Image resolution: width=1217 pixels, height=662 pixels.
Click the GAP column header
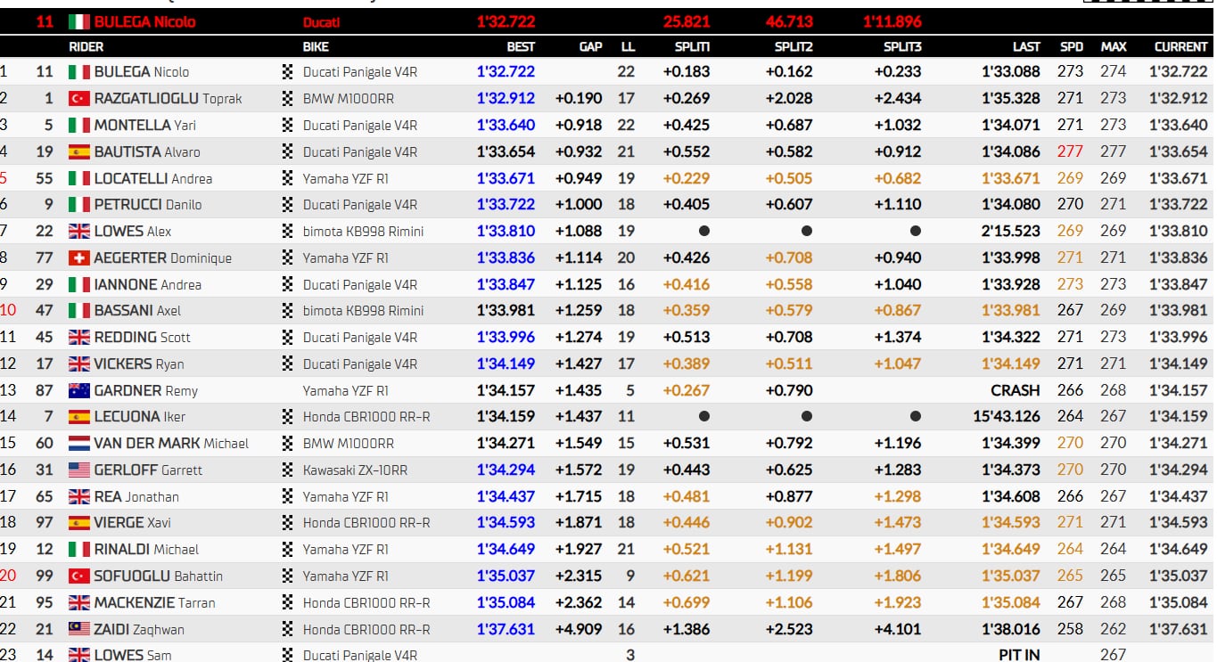click(x=591, y=46)
